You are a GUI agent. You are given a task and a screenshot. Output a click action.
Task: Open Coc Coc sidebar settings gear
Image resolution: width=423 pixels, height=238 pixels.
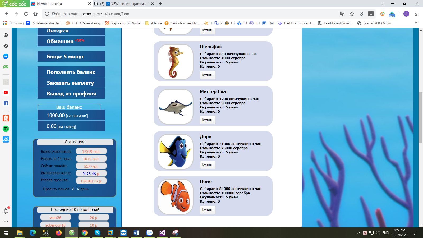6,35
